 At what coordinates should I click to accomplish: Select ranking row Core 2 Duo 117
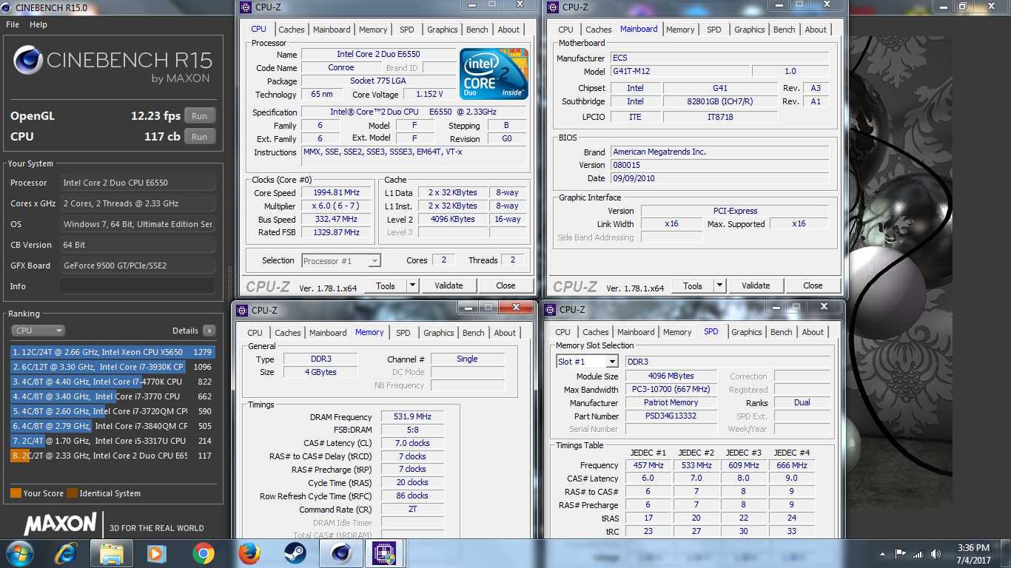[112, 456]
